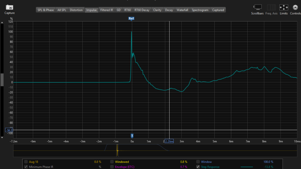The image size is (301, 169).
Task: Click the T marker below graph
Action: [x=132, y=136]
